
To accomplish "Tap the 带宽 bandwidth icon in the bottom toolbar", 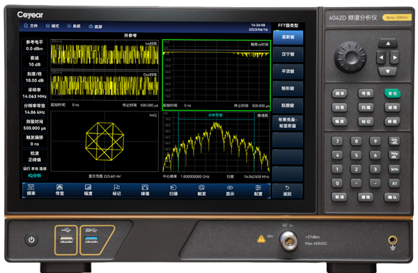I will click(x=60, y=187).
